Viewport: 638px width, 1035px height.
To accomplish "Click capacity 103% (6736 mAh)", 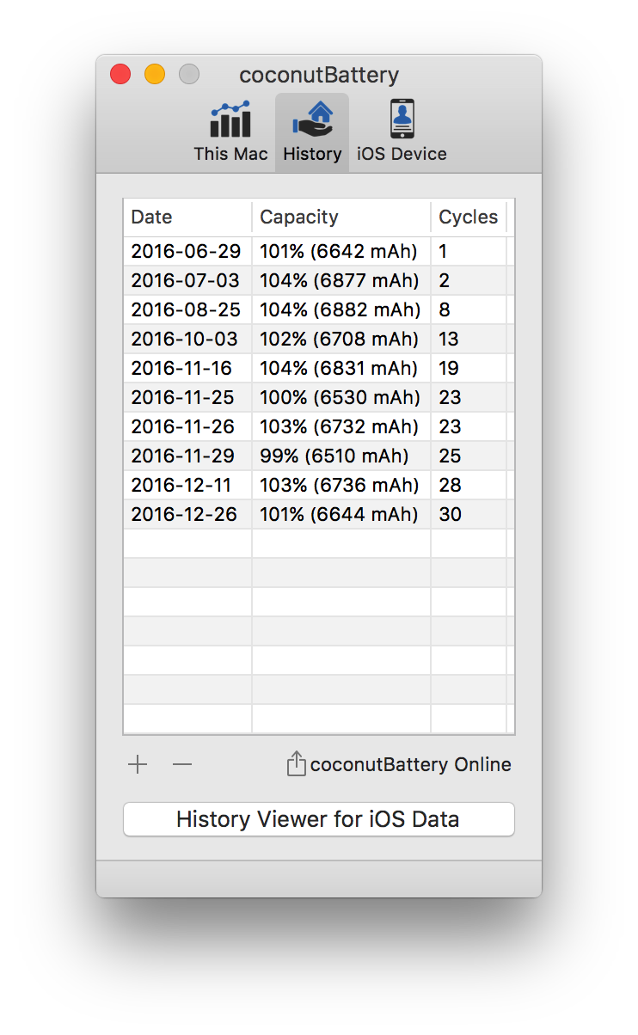I will coord(340,485).
